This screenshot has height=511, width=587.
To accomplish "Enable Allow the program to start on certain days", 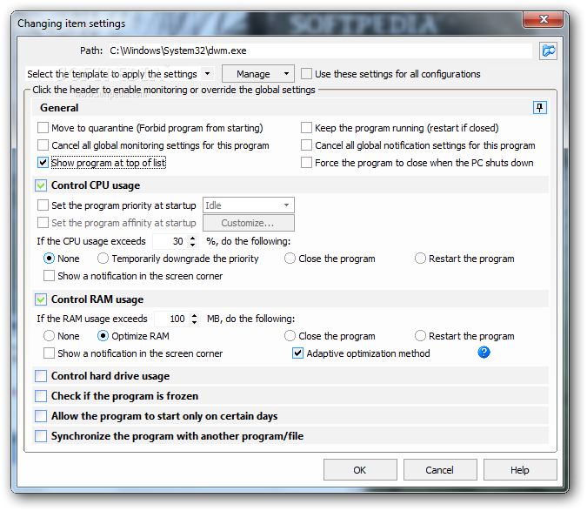I will click(x=41, y=416).
